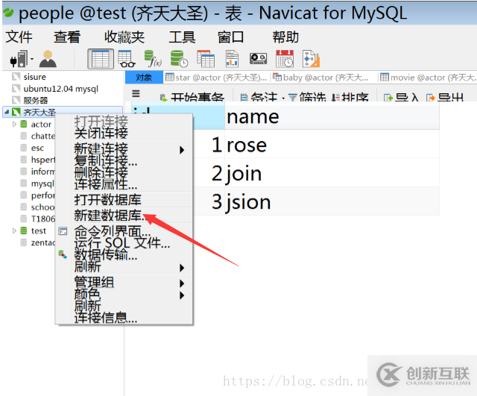
Task: Choose 新建数据库 from context menu
Action: point(124,216)
